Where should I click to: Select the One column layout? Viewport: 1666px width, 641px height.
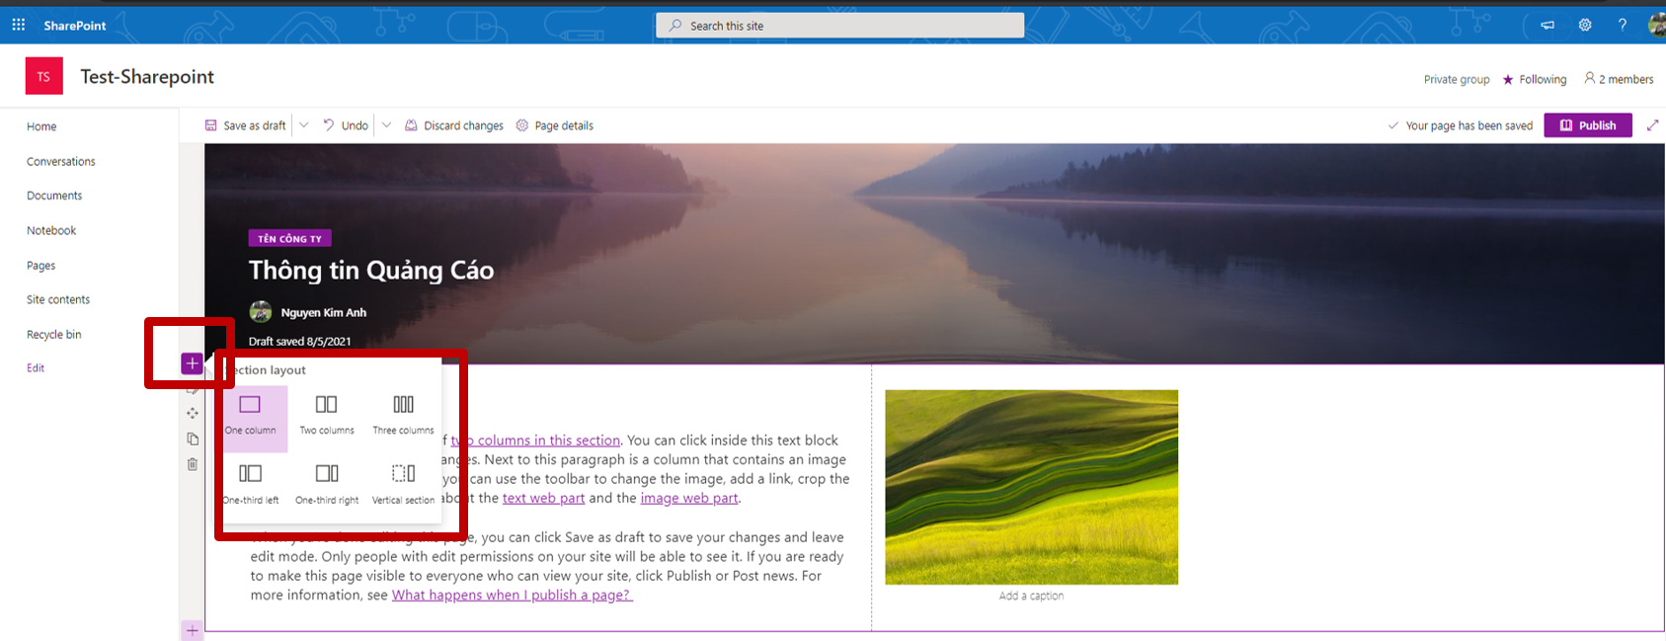(x=251, y=415)
